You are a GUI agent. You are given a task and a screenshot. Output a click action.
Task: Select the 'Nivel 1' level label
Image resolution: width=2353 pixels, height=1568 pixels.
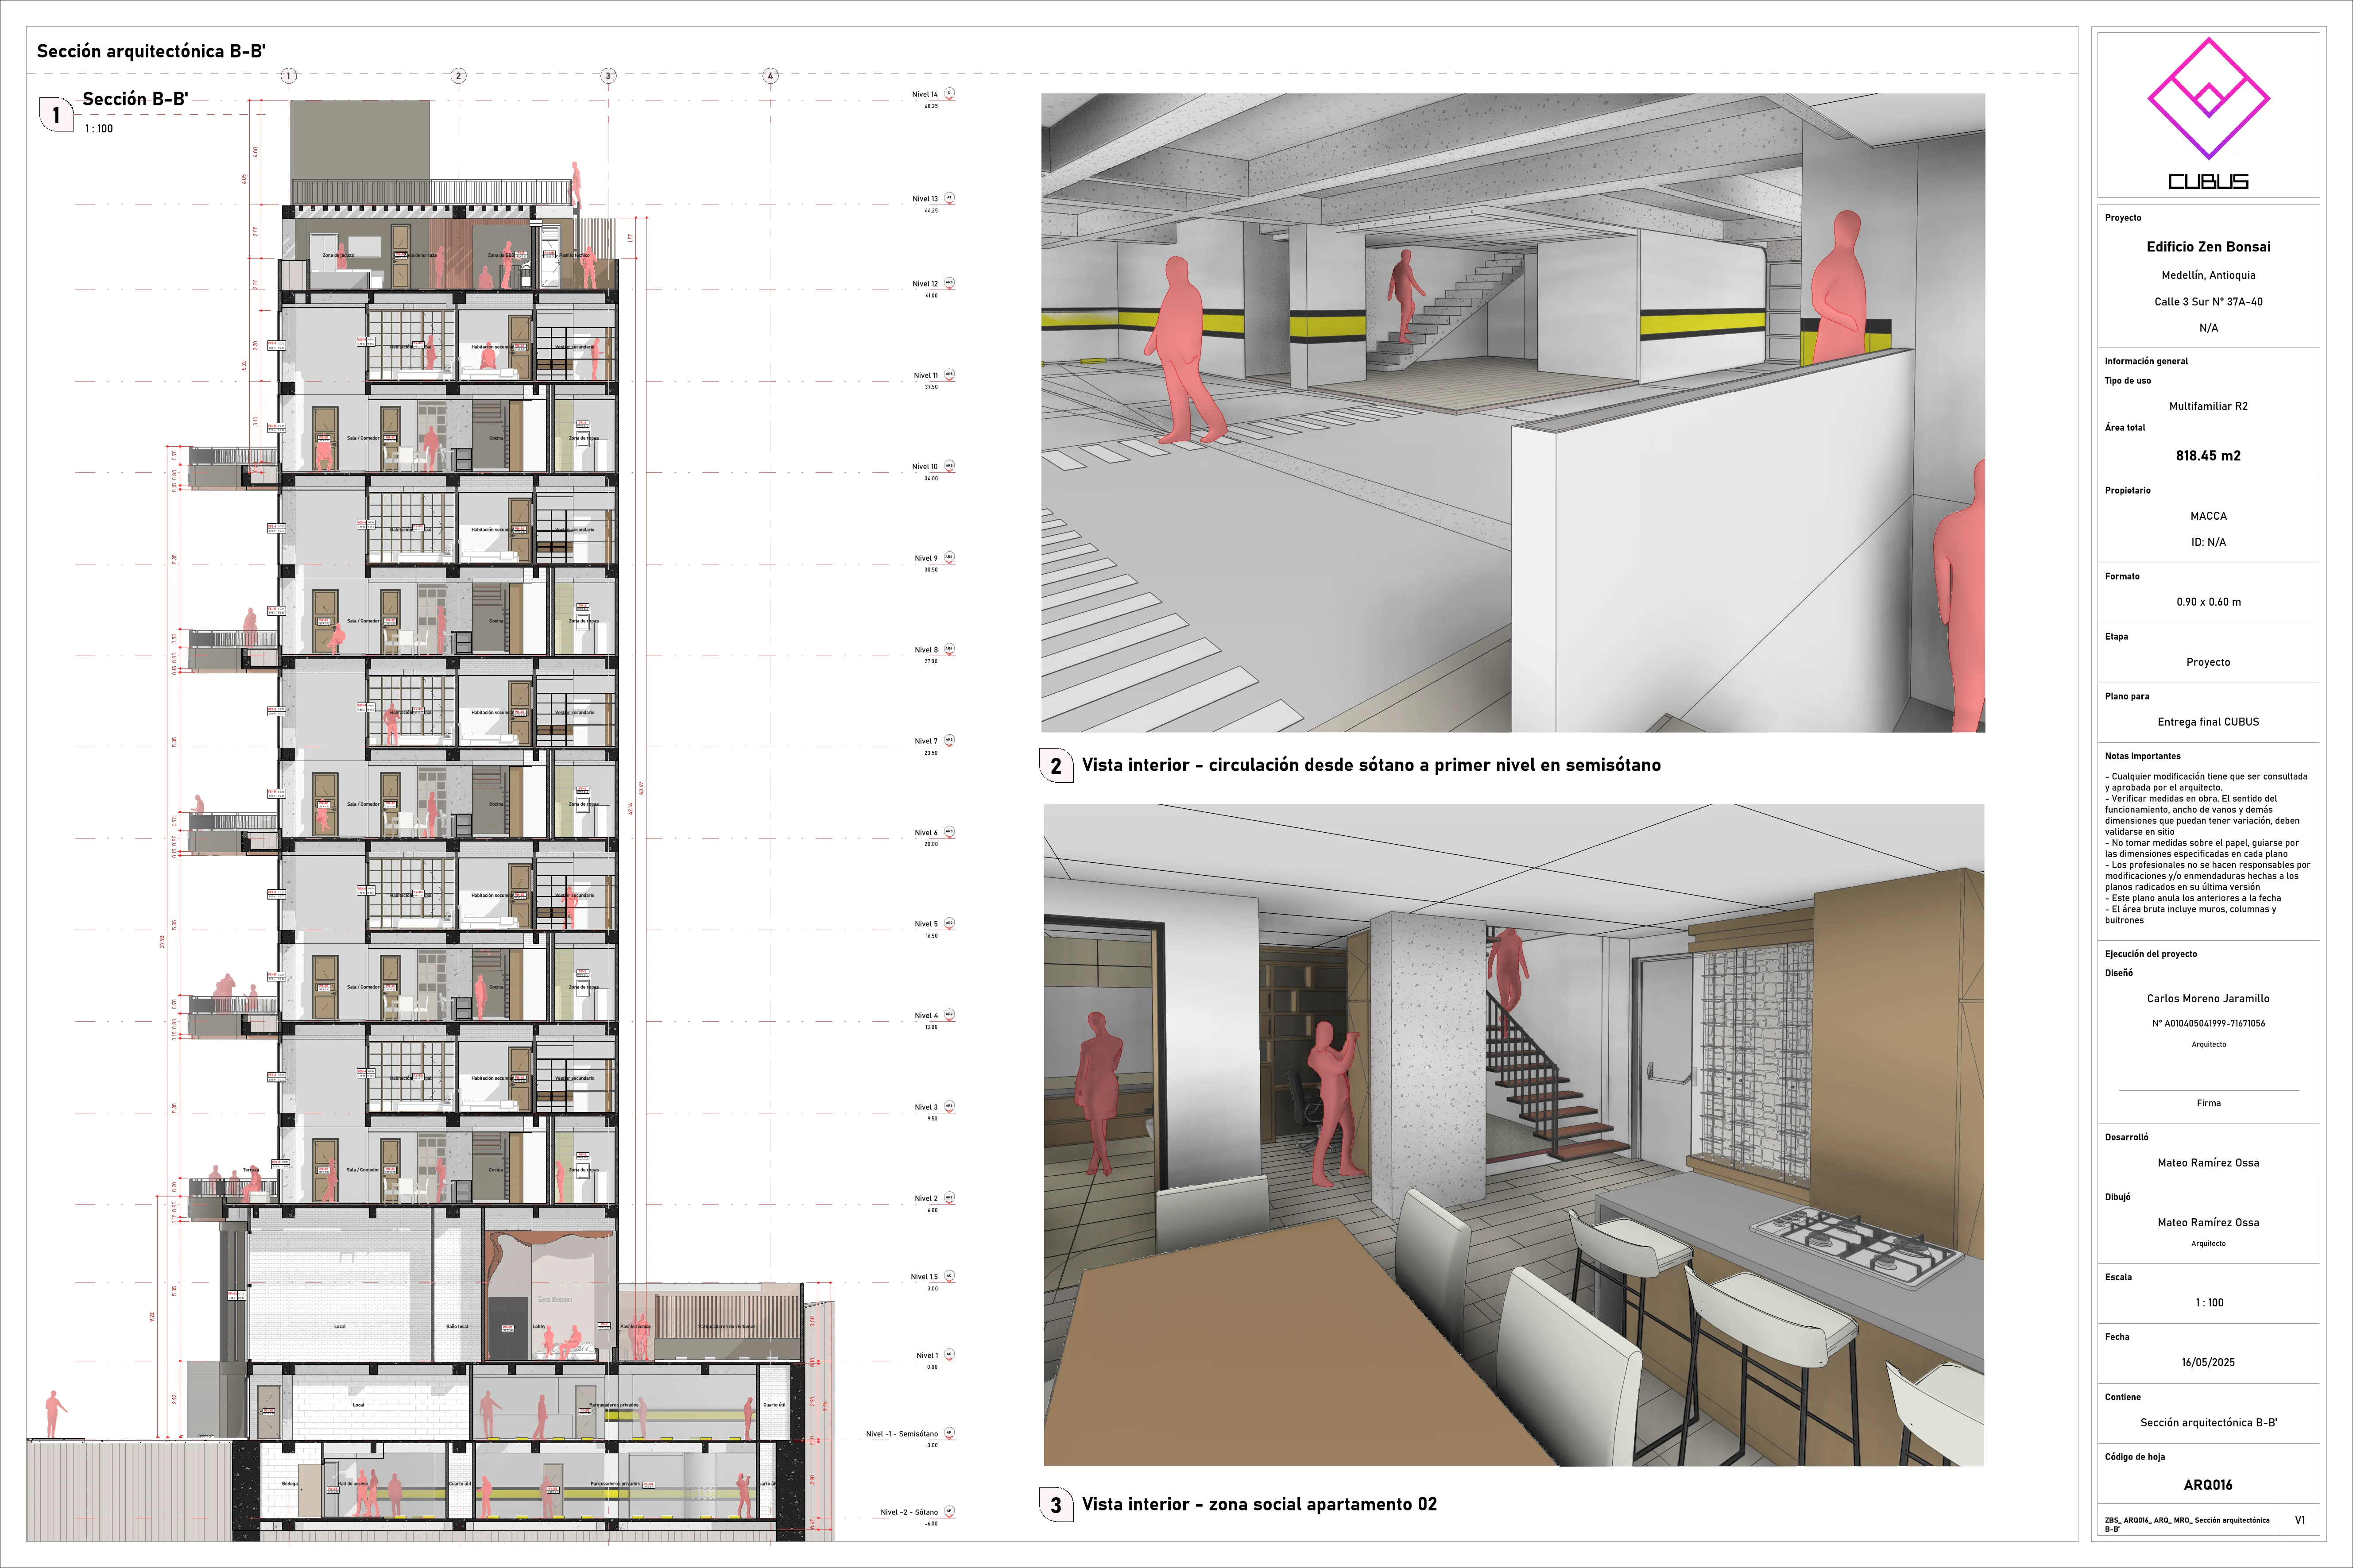point(927,1356)
